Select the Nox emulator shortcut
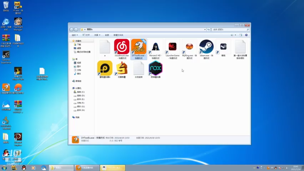 pos(155,69)
